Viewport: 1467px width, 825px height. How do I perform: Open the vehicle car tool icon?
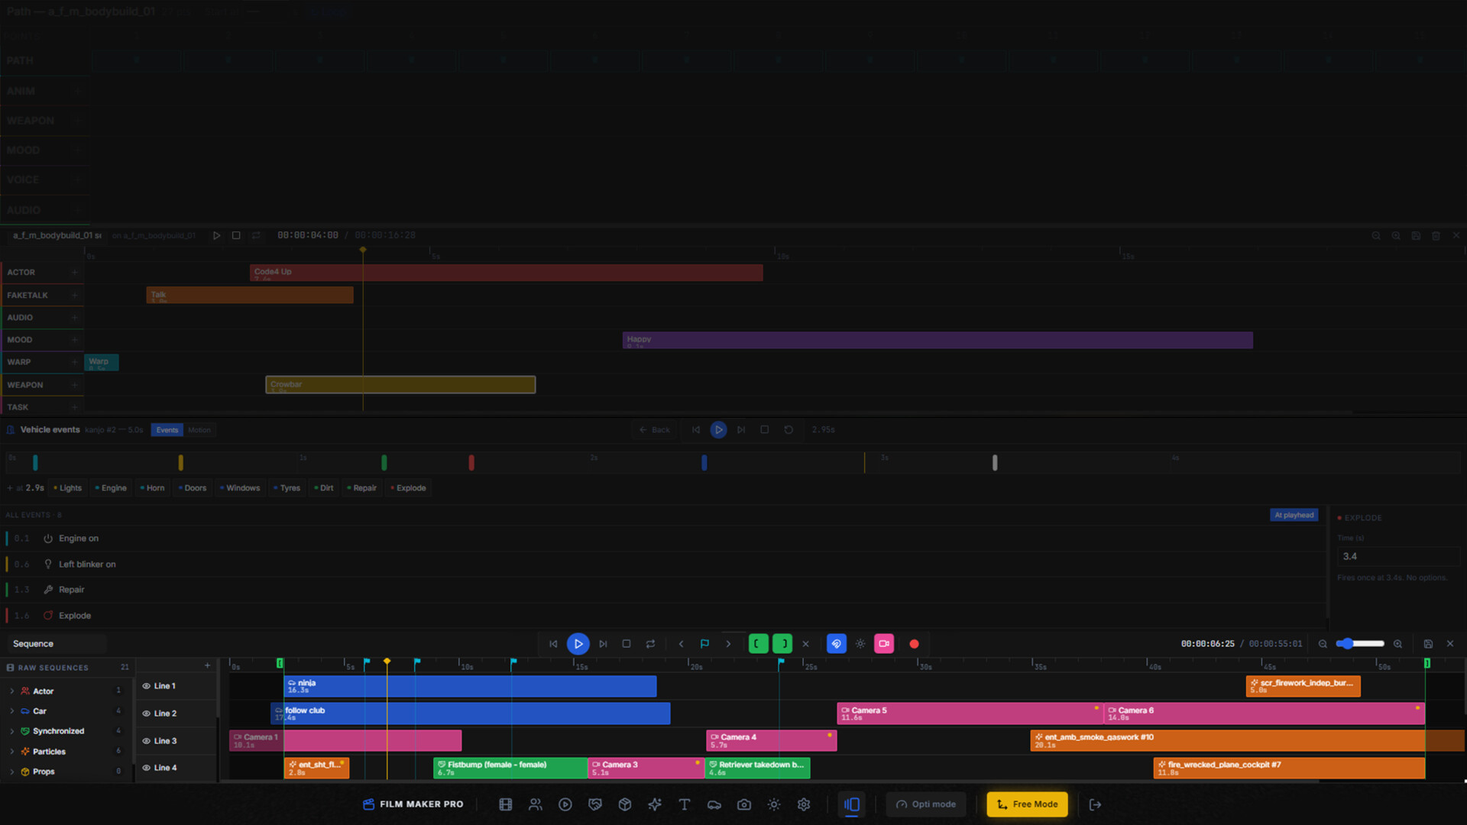pos(714,804)
